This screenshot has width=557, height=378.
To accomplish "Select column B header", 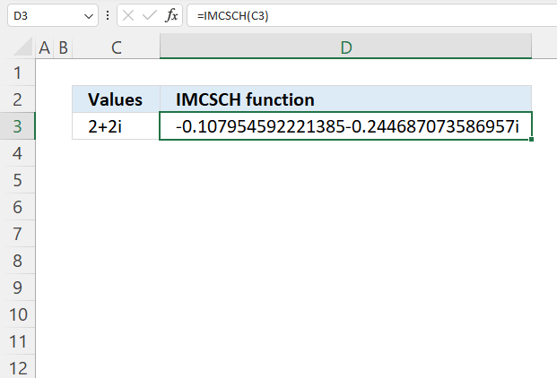I will pyautogui.click(x=63, y=47).
